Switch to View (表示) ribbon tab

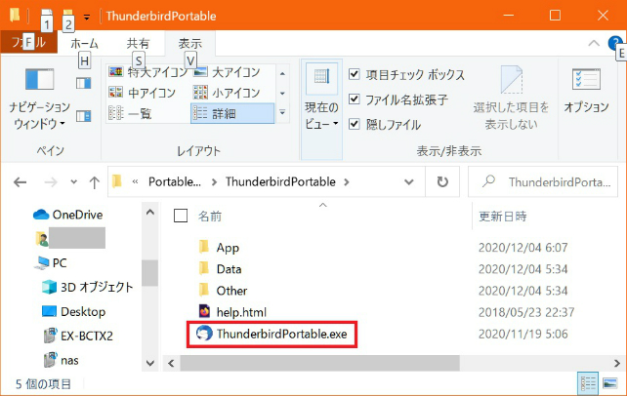click(x=189, y=43)
